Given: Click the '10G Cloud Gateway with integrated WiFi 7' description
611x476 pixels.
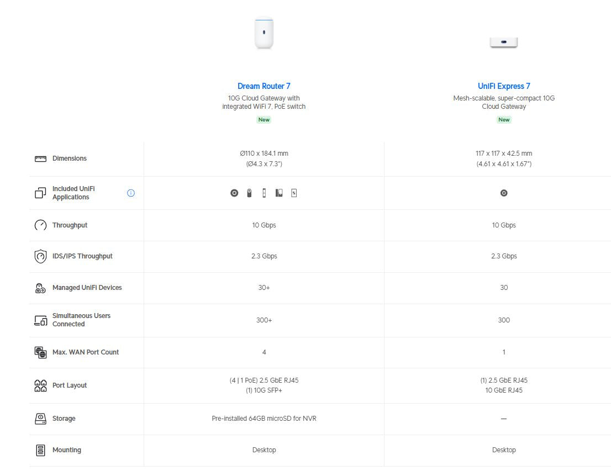Looking at the screenshot, I should pyautogui.click(x=264, y=103).
